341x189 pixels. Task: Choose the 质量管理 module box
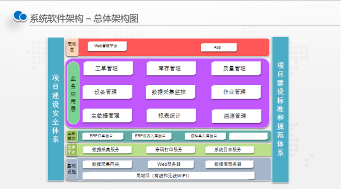[234, 69]
